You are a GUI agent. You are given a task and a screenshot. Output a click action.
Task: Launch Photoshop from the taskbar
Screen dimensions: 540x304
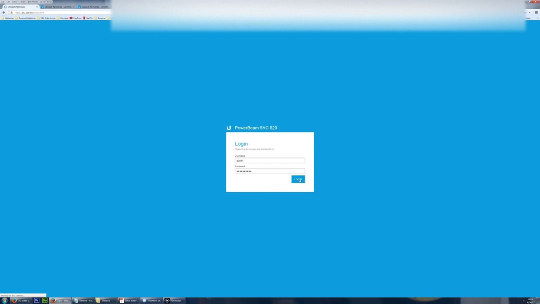[36, 301]
